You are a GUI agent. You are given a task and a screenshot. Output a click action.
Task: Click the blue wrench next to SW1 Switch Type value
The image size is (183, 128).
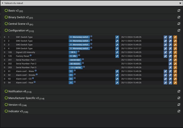coord(117,37)
